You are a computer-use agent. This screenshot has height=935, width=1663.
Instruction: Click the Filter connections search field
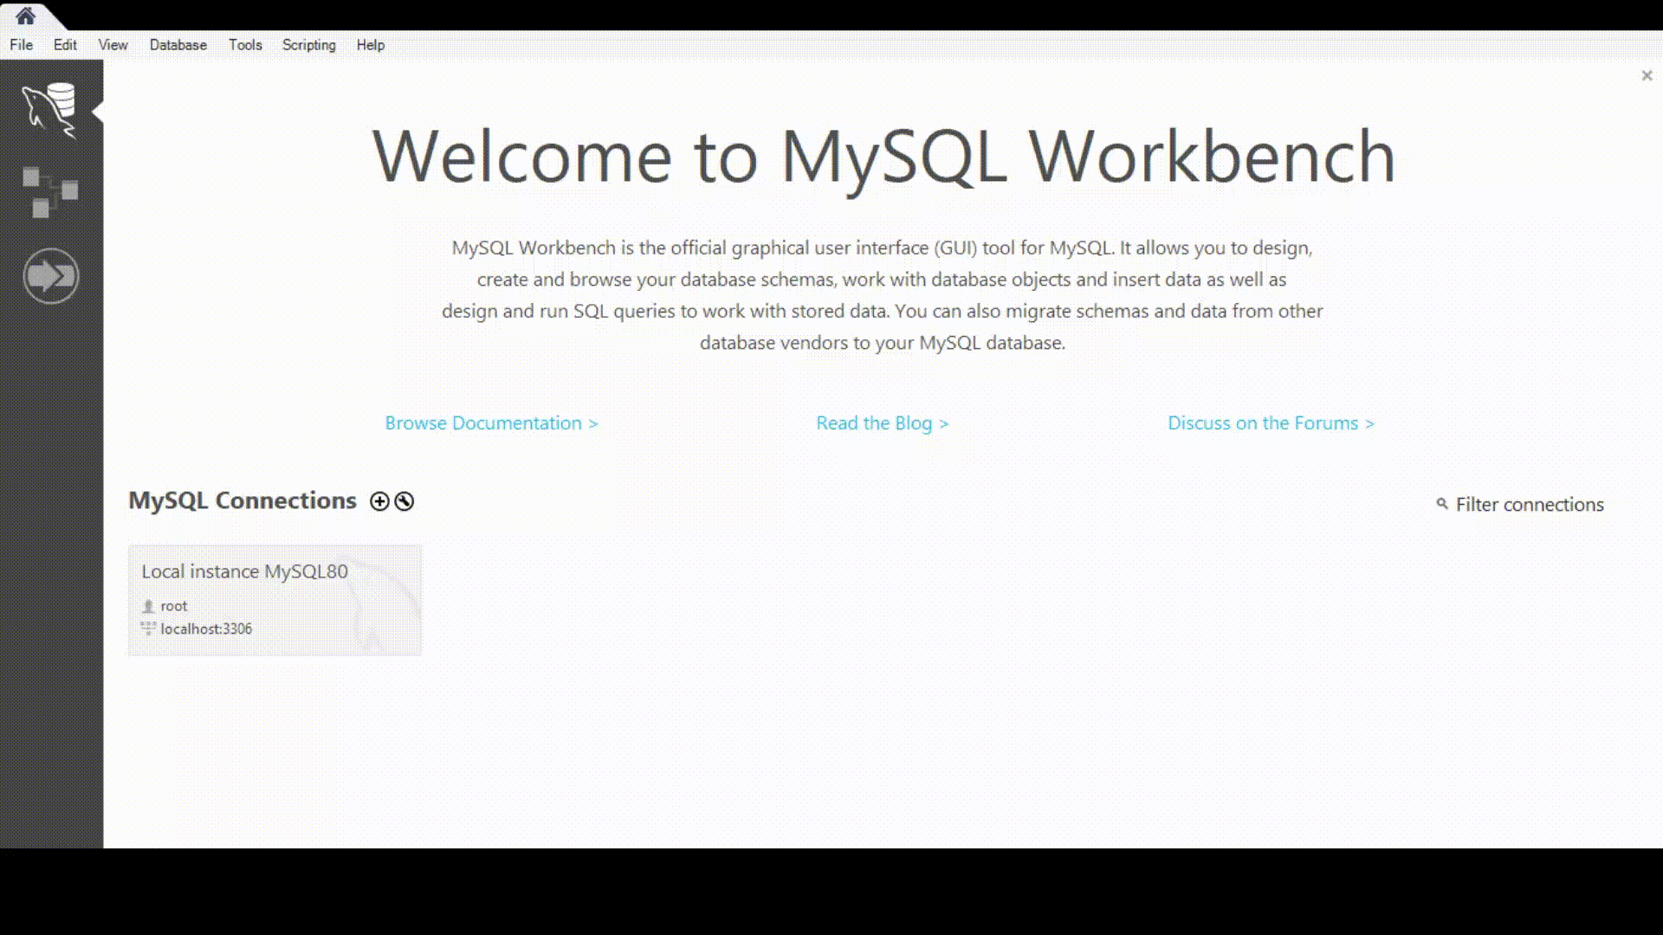(1530, 505)
